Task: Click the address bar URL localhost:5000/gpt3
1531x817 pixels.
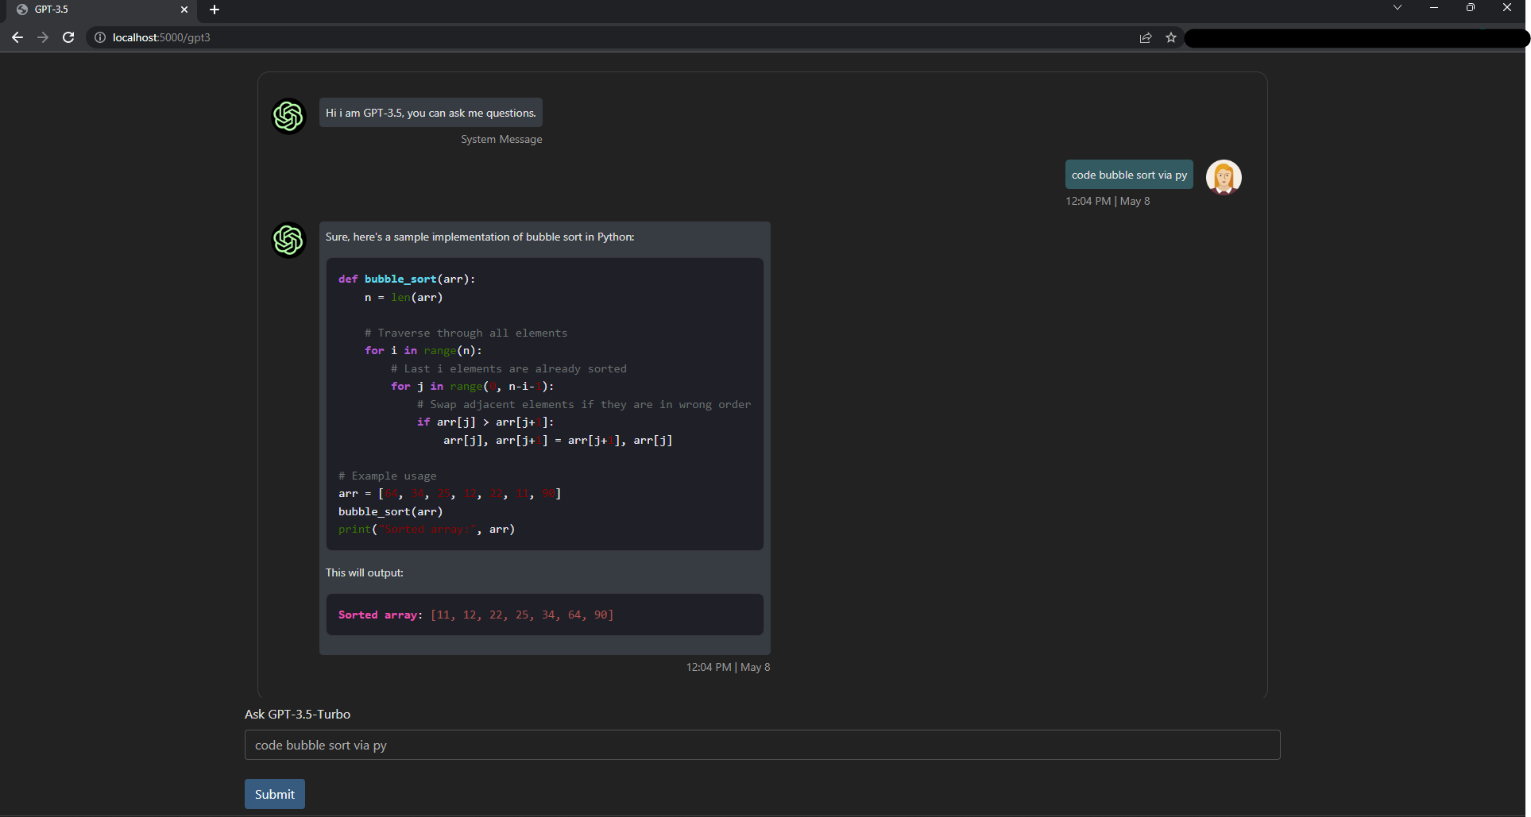Action: (x=161, y=37)
